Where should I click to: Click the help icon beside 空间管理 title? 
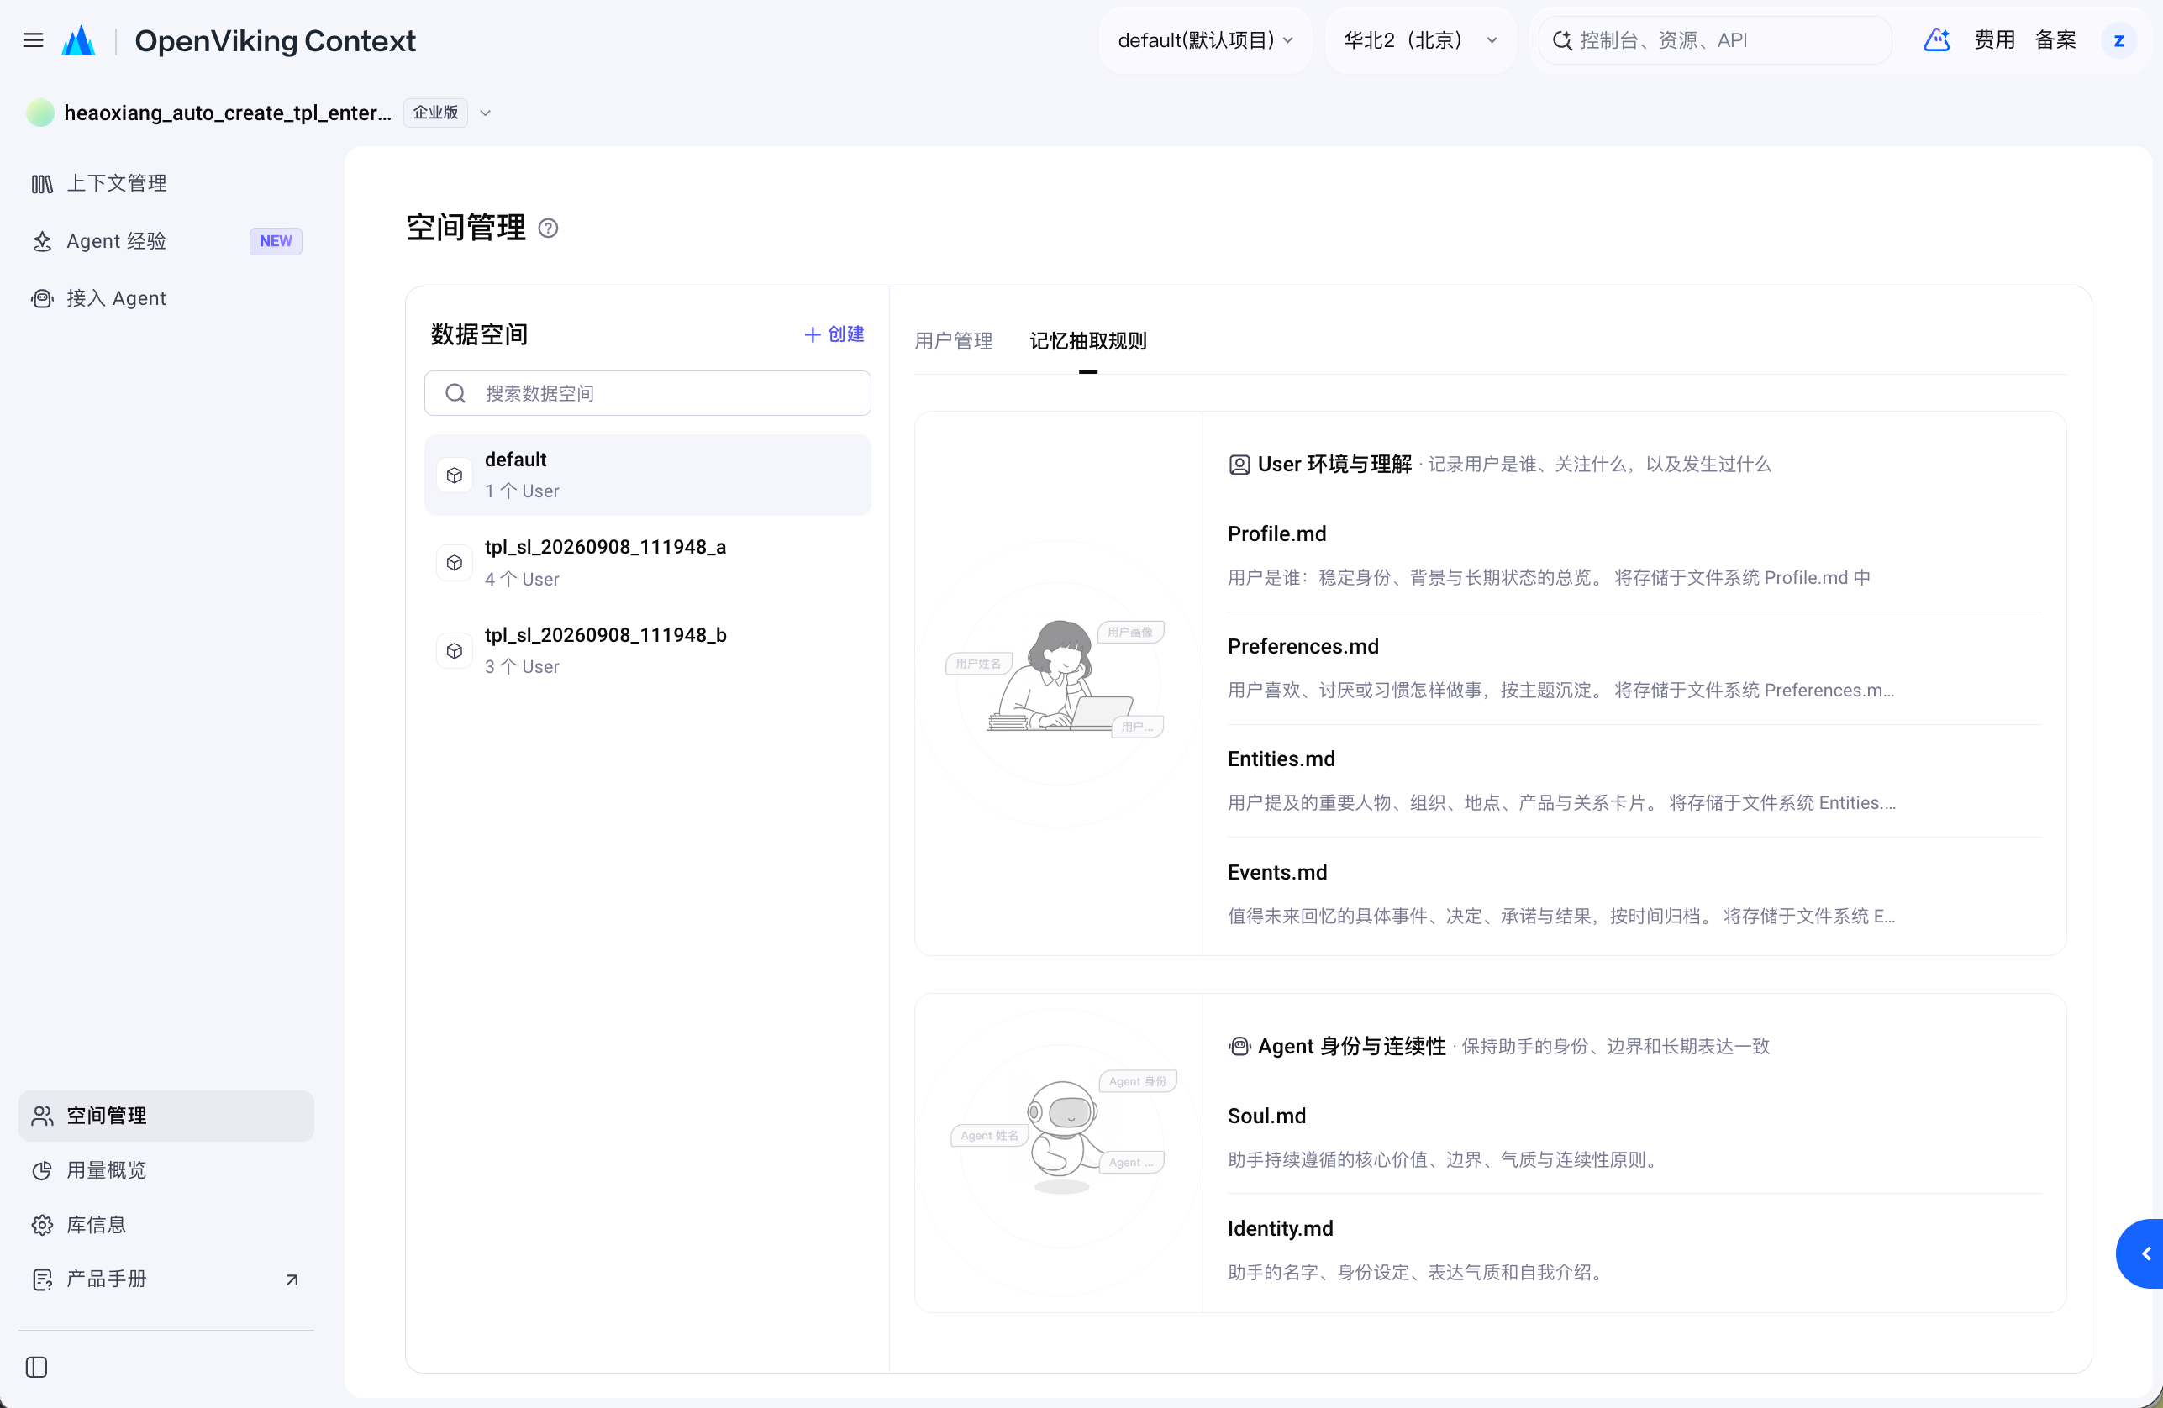click(548, 228)
